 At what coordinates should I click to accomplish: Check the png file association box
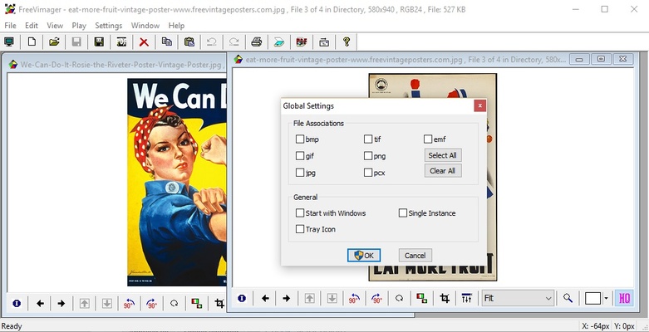tap(368, 156)
